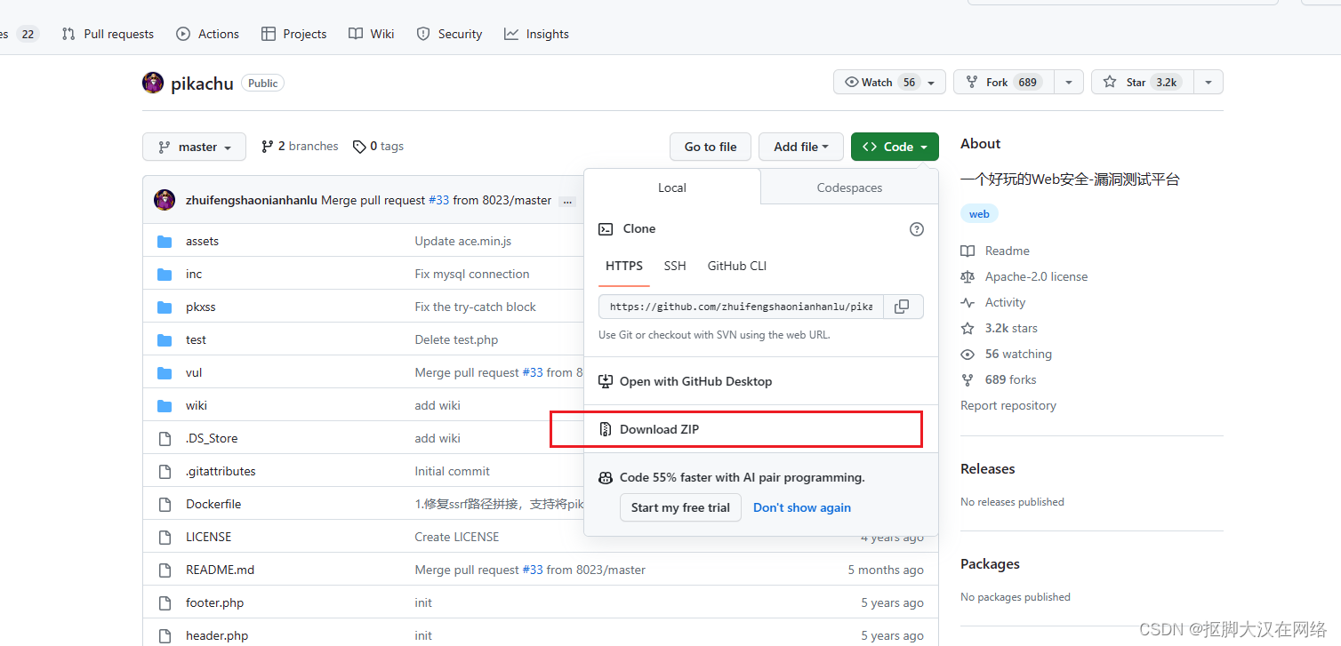Open the Apache-2.0 license link
Screen dimensions: 1341x646
[x=1024, y=276]
